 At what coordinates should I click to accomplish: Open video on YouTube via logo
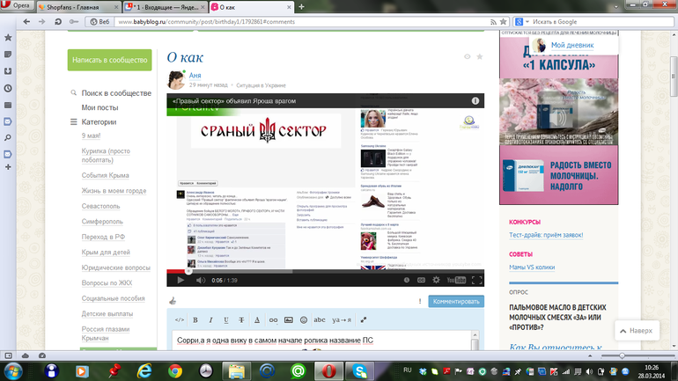pyautogui.click(x=456, y=281)
